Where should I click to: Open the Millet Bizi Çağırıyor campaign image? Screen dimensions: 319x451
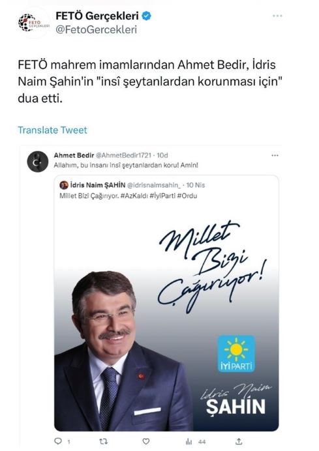(x=166, y=316)
